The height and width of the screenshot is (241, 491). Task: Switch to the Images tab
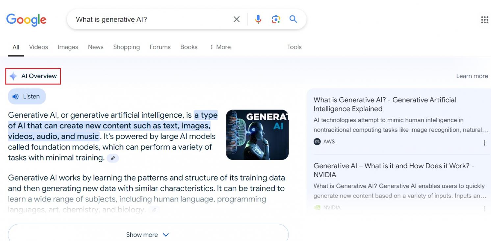point(68,47)
